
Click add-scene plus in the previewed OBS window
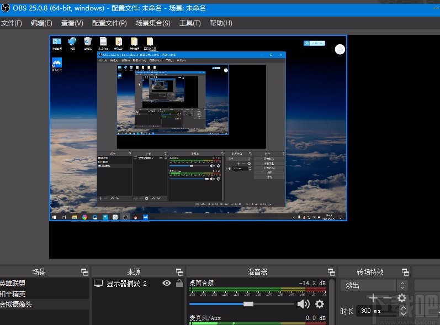tap(100, 198)
